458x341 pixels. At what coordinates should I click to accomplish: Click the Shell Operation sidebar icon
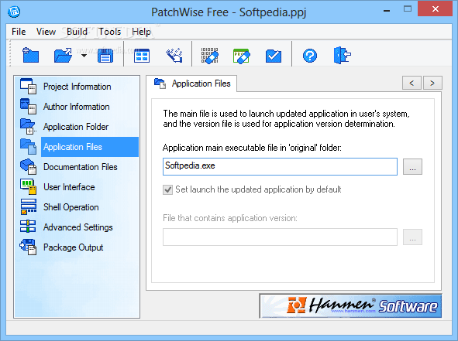29,206
